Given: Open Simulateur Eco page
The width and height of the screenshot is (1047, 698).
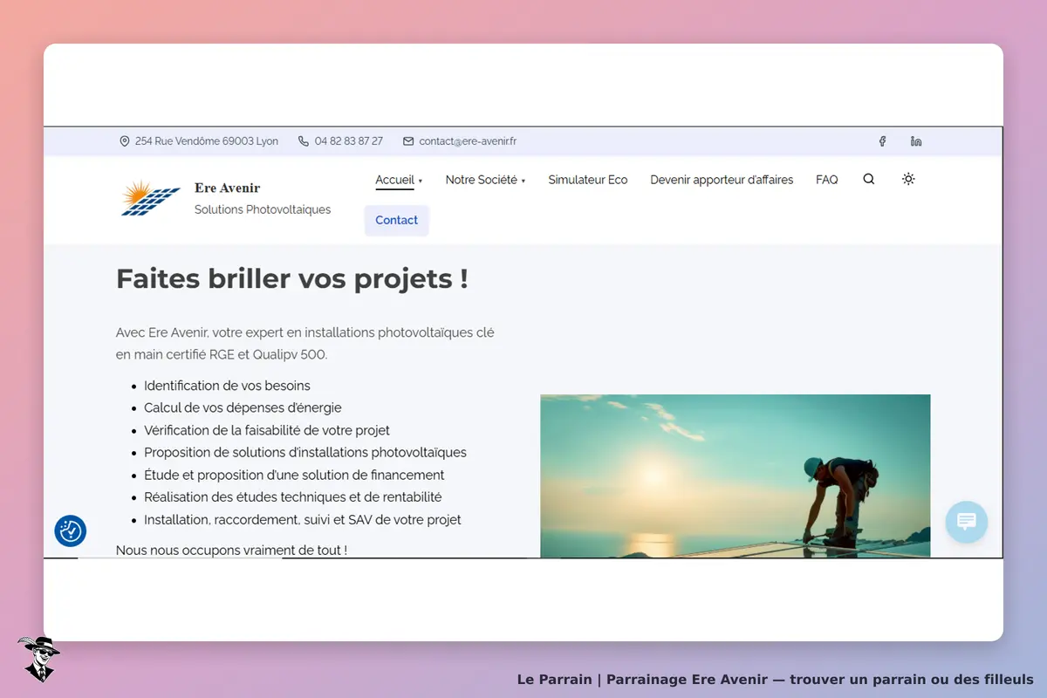Looking at the screenshot, I should 588,180.
